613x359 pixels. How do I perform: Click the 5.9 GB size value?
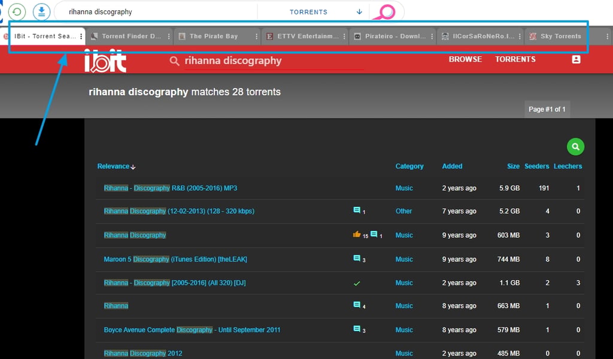pyautogui.click(x=509, y=188)
